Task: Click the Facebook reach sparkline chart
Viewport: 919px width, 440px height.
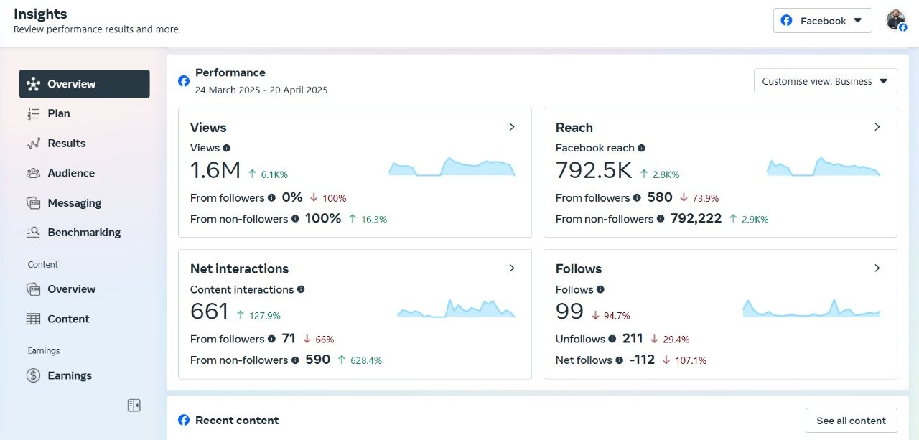Action: pos(824,167)
